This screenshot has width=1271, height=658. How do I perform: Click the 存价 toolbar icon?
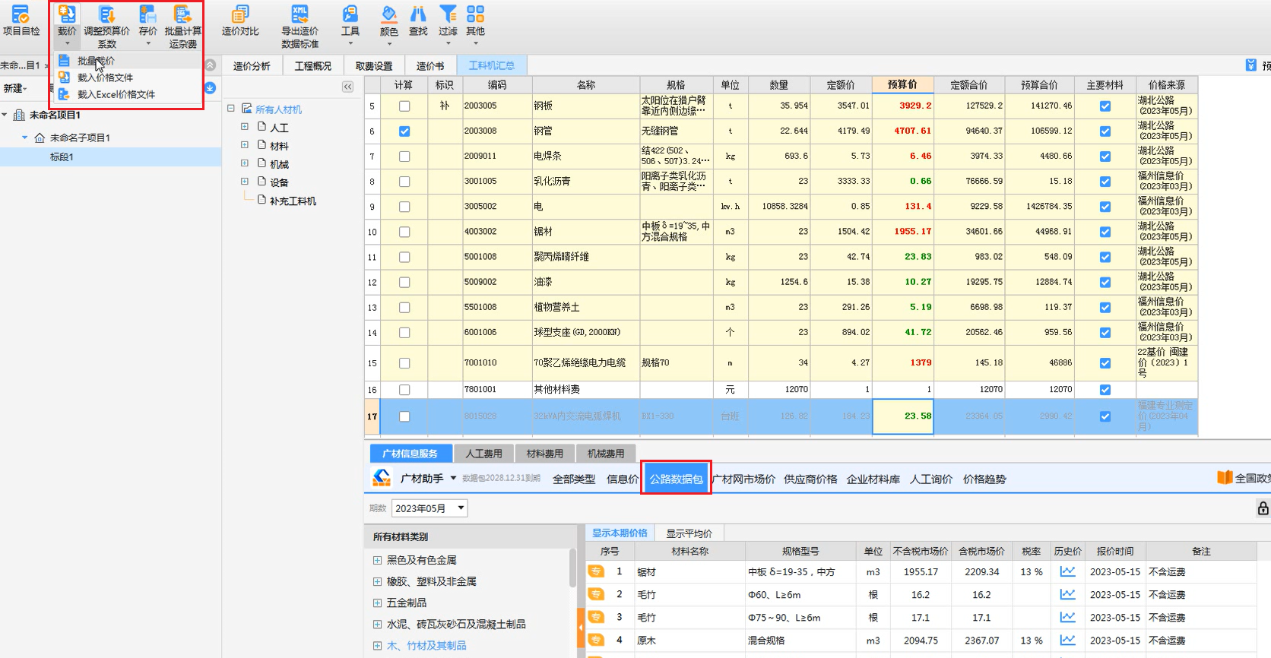point(148,24)
